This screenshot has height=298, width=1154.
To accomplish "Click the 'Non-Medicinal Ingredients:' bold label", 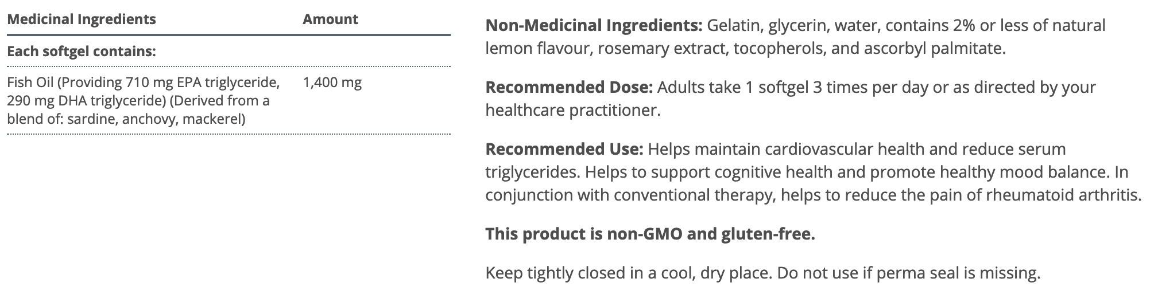I will (594, 26).
